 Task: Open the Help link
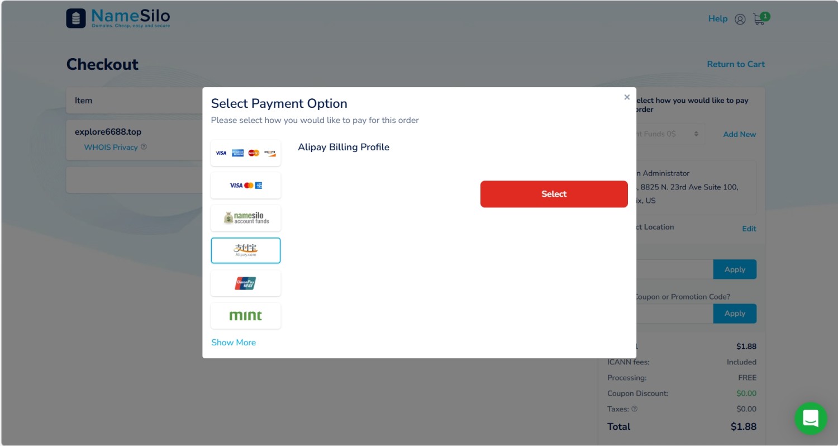(x=718, y=18)
